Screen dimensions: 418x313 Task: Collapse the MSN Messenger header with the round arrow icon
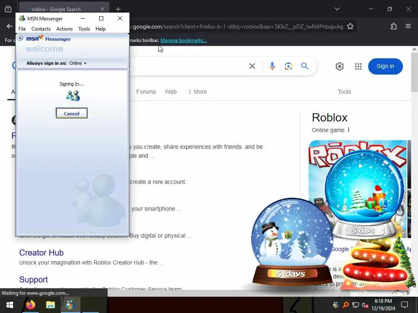point(20,38)
